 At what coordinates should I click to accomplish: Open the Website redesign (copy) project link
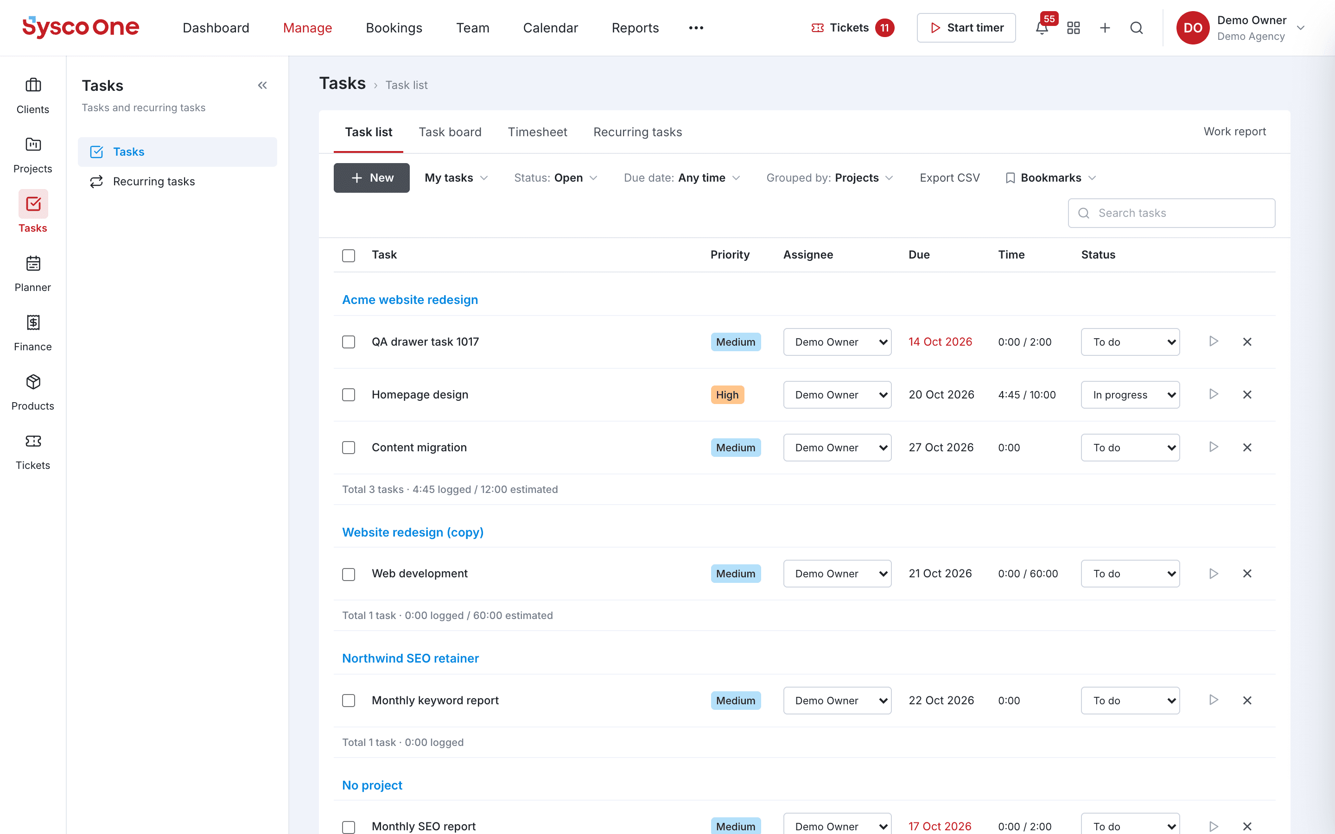(x=413, y=532)
